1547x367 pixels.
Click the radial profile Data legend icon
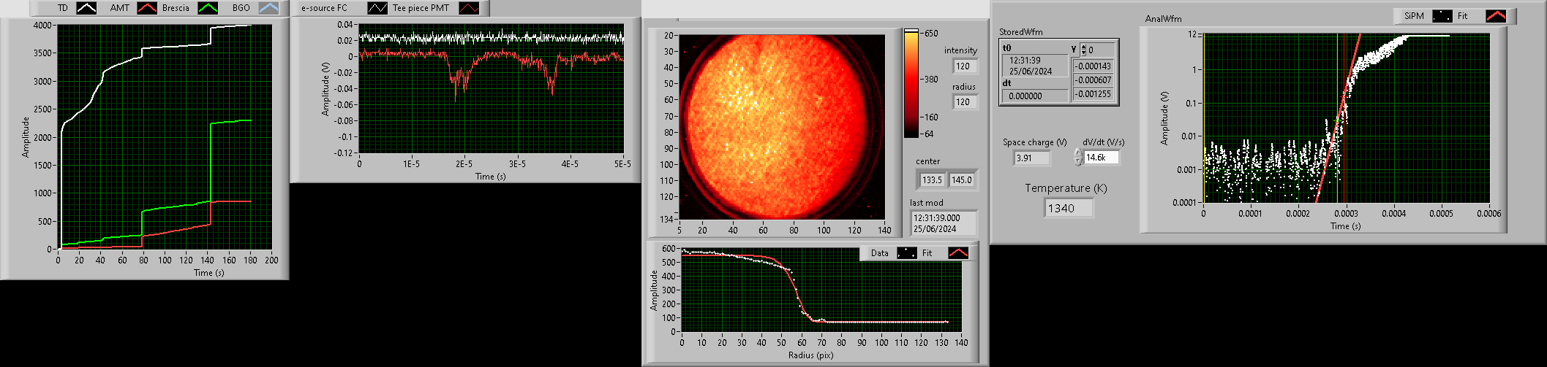(906, 253)
